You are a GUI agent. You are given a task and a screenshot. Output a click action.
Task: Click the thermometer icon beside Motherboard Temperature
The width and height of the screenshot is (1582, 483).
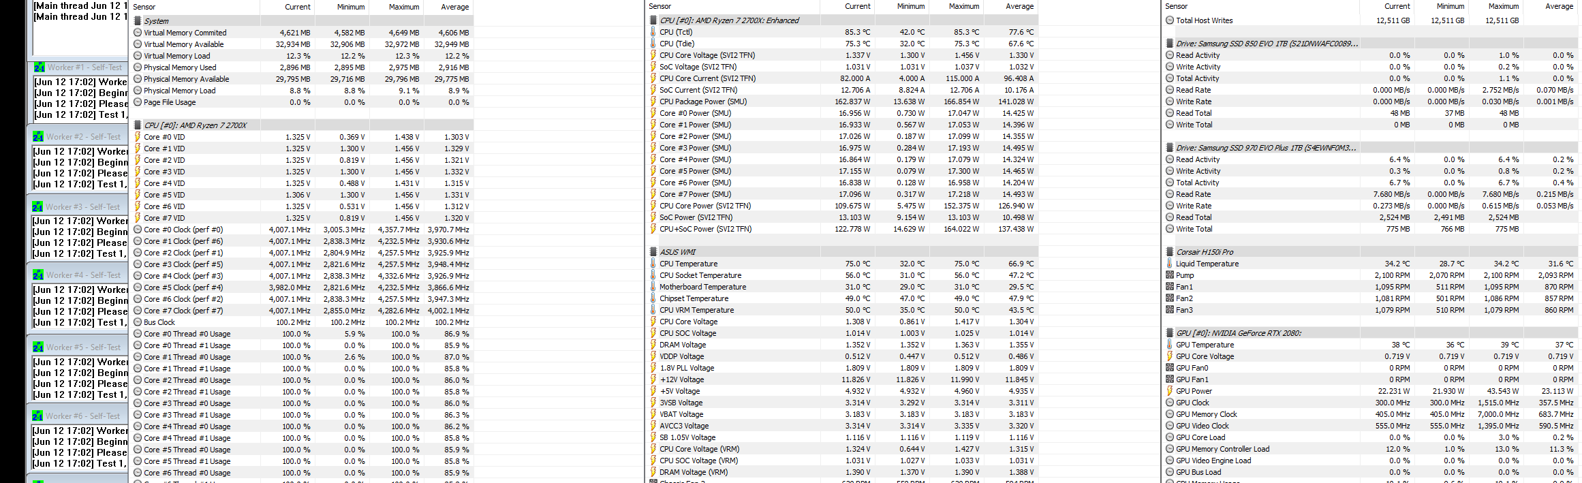(x=653, y=287)
